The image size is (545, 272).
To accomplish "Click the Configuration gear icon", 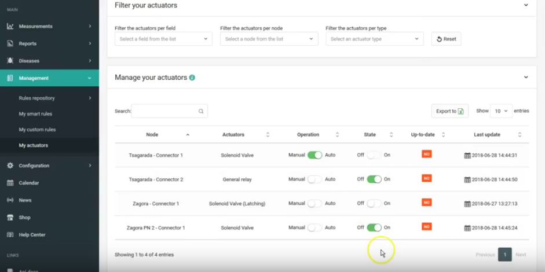I will [10, 166].
